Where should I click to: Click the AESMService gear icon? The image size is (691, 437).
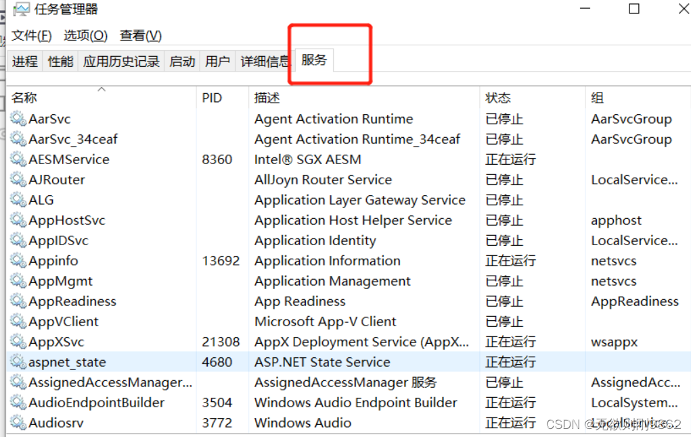18,159
